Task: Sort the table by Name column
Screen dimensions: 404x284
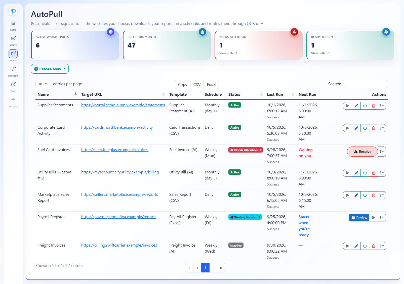Action: coord(57,94)
